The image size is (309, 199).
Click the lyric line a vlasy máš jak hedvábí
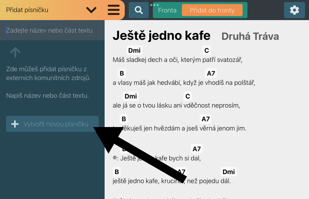(x=184, y=83)
